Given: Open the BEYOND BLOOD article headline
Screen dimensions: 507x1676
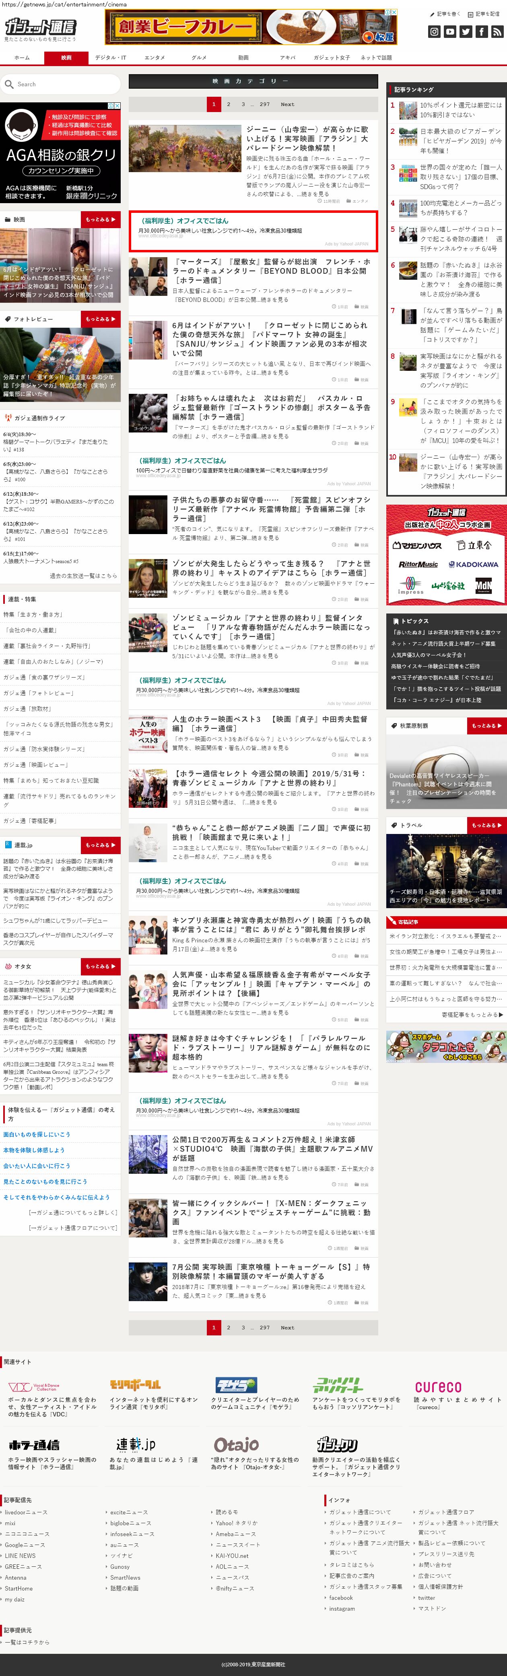Looking at the screenshot, I should 272,270.
